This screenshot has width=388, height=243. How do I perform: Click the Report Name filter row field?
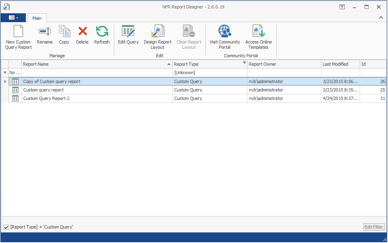point(97,73)
